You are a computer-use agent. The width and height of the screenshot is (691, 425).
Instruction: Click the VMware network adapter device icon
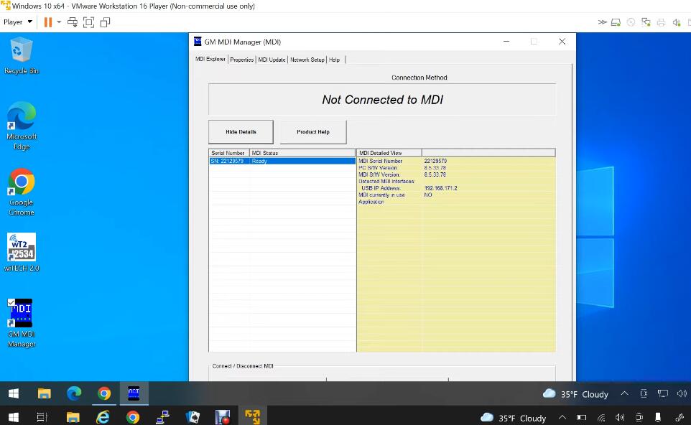[646, 22]
